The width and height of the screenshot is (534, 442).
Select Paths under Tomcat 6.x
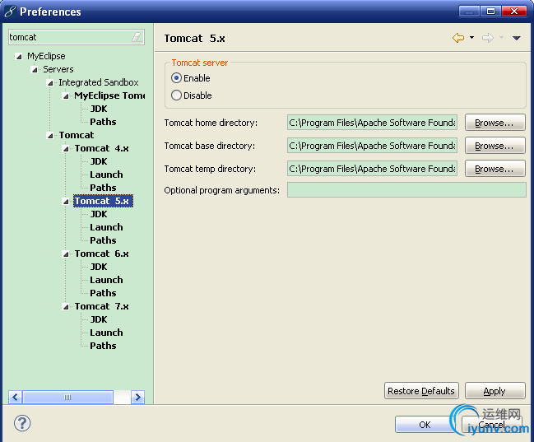point(103,293)
